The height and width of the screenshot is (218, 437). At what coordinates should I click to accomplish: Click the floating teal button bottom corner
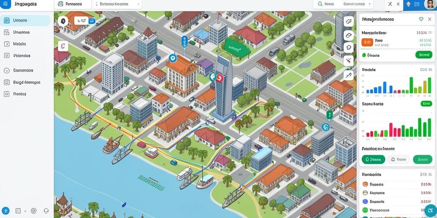tap(430, 210)
